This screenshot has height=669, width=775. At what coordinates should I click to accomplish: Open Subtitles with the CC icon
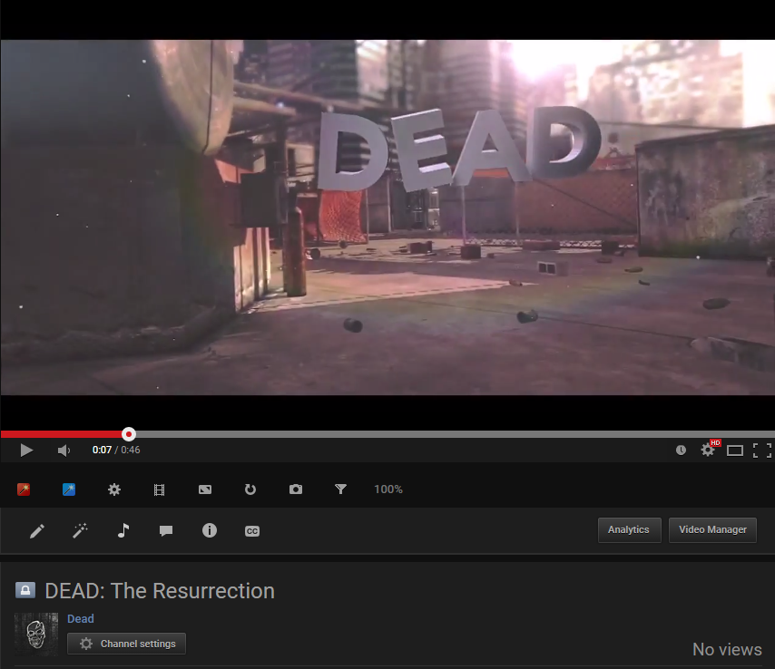252,530
